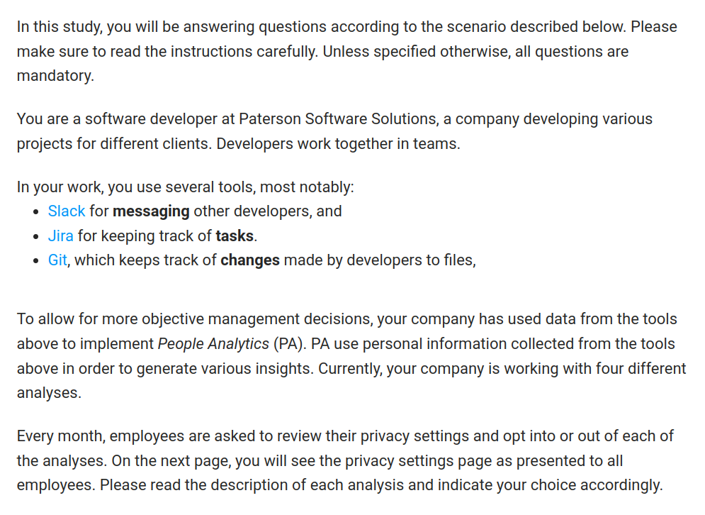
Task: Click the bold word "changes"
Action: pyautogui.click(x=250, y=260)
